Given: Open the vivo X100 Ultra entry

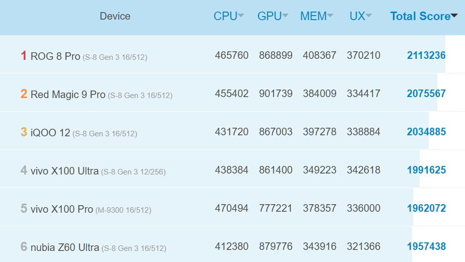Looking at the screenshot, I should (x=64, y=170).
